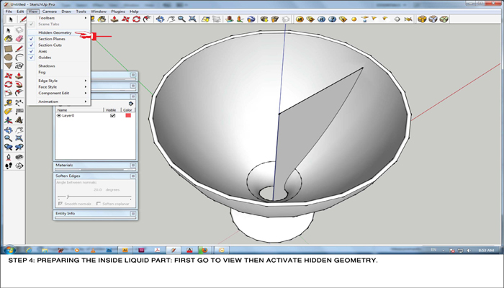
Task: Click the Pan hand icon in top toolbar
Action: pyautogui.click(x=171, y=19)
